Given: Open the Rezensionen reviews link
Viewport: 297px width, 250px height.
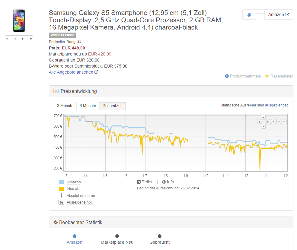Looking at the screenshot, I should pyautogui.click(x=279, y=76).
